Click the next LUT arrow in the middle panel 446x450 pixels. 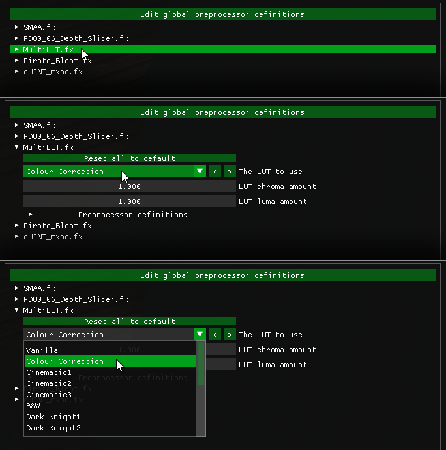230,172
